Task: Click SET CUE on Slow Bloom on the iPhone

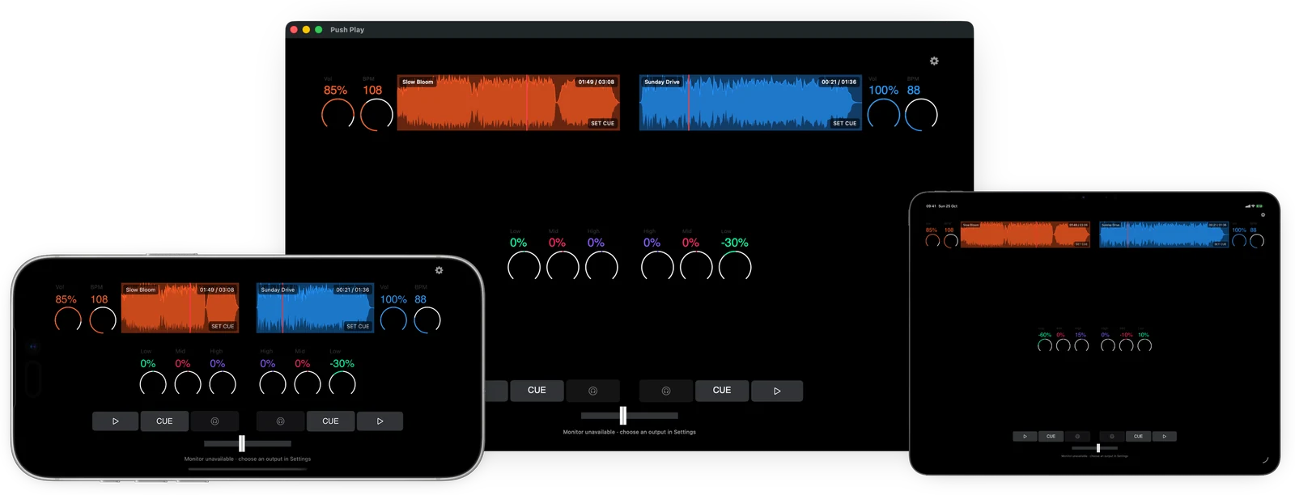Action: [x=223, y=326]
